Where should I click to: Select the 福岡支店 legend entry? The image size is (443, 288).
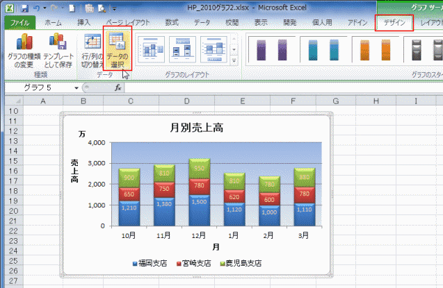(150, 264)
